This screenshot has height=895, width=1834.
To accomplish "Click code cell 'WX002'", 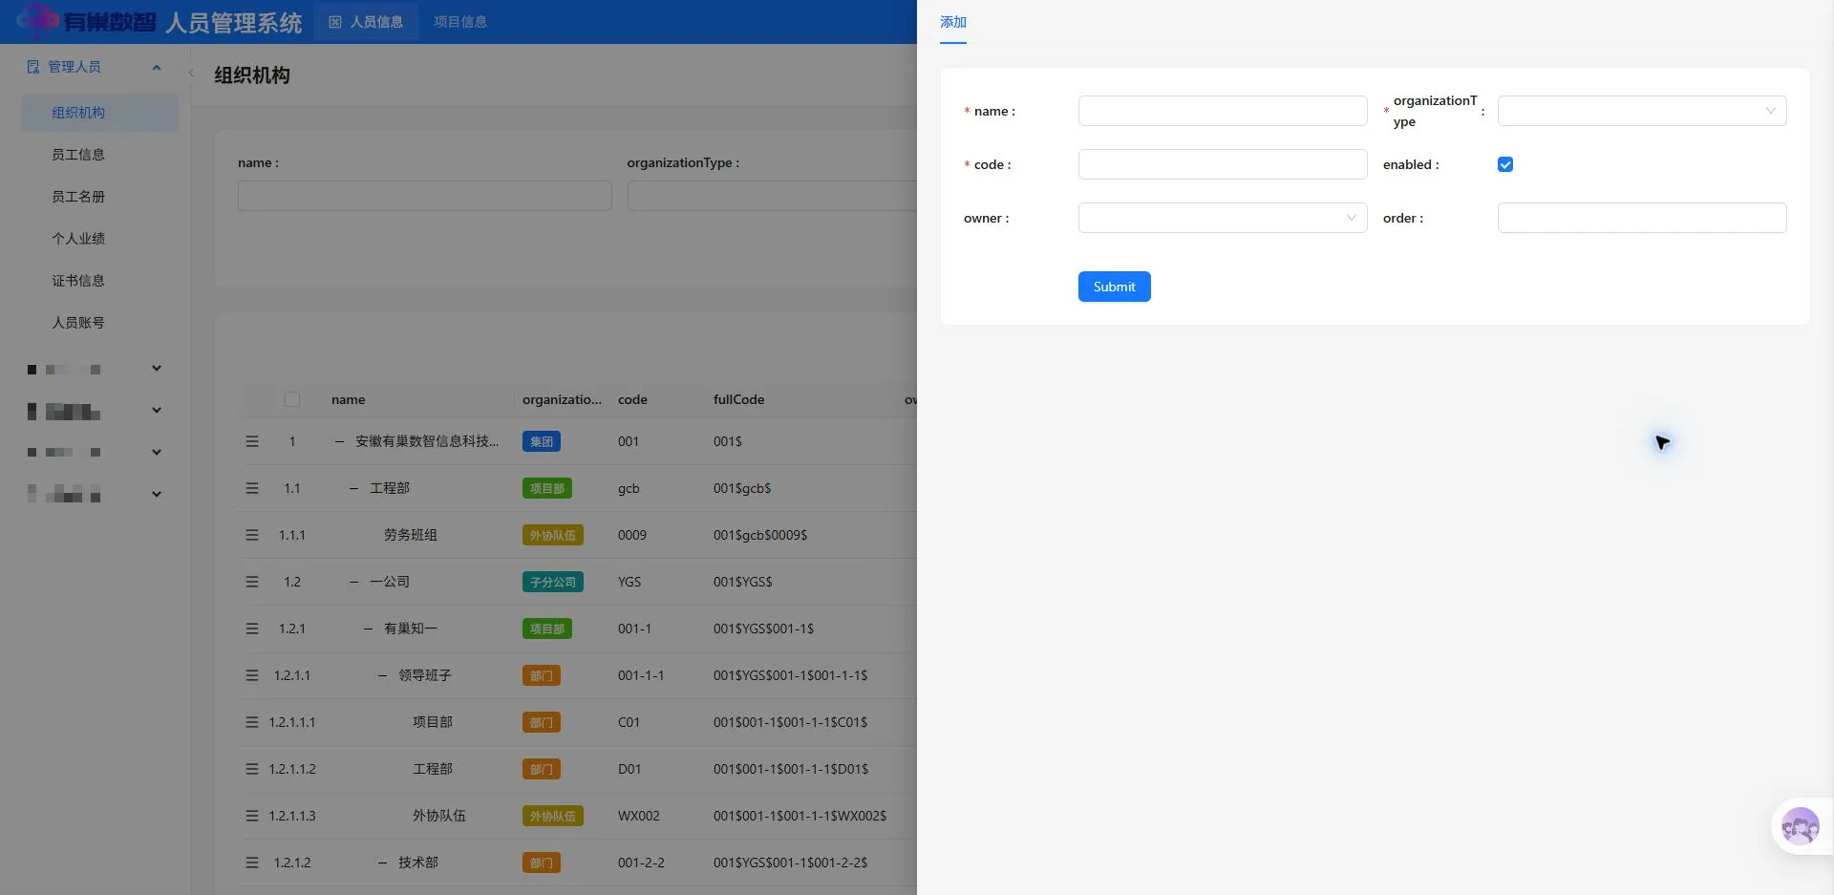I will 639,816.
